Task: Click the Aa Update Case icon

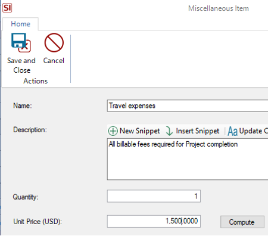Action: 232,131
